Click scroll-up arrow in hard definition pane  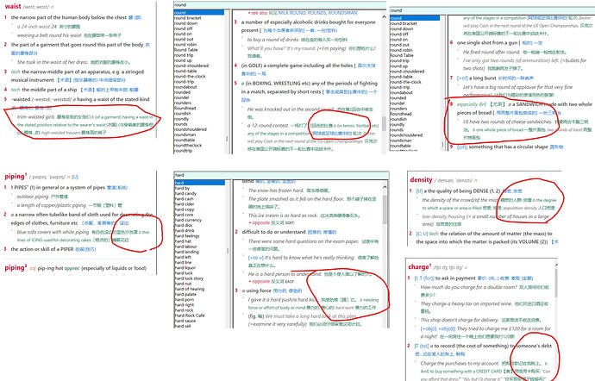[385, 187]
